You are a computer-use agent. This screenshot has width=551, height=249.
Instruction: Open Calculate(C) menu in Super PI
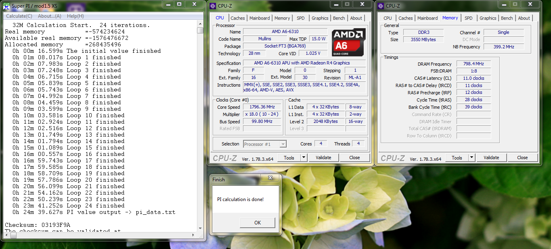coord(19,16)
